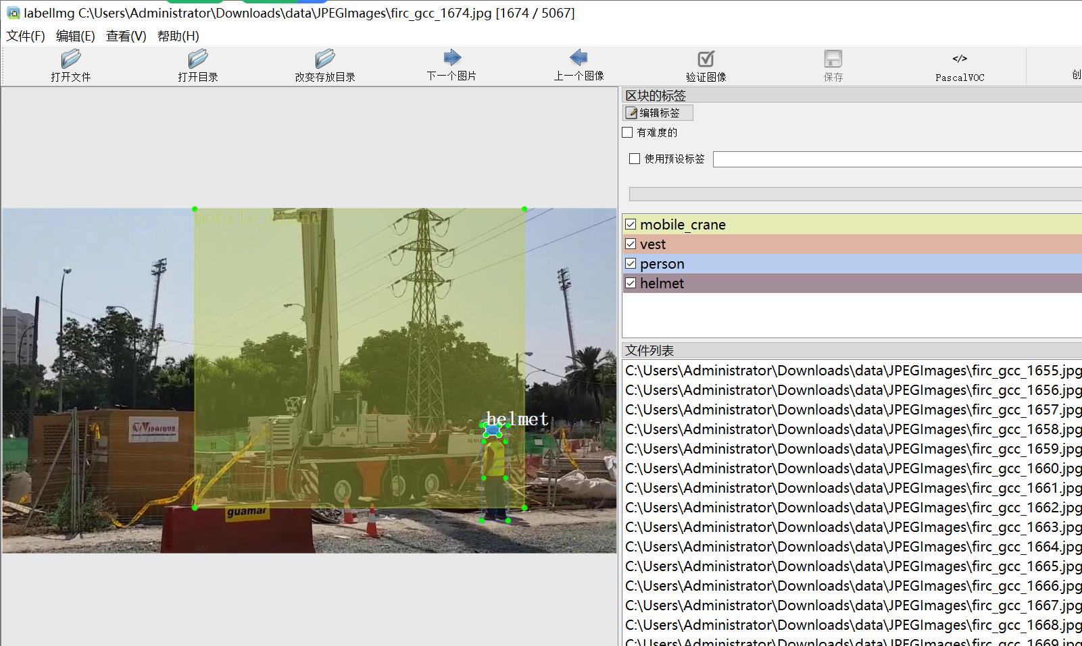The height and width of the screenshot is (646, 1082).
Task: Uncheck the mobile_crane label visibility checkbox
Action: pyautogui.click(x=631, y=224)
